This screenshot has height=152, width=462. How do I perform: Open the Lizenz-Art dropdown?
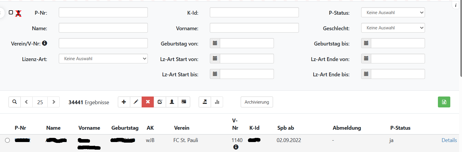pyautogui.click(x=103, y=59)
